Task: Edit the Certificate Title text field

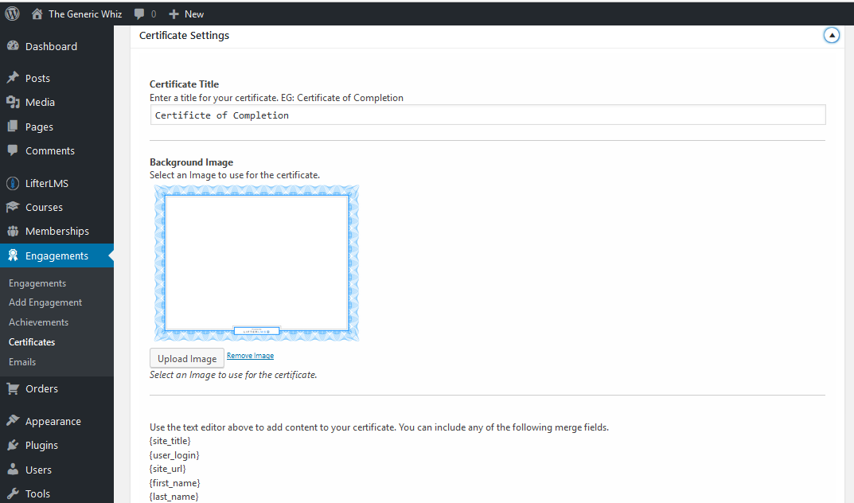Action: pos(487,114)
